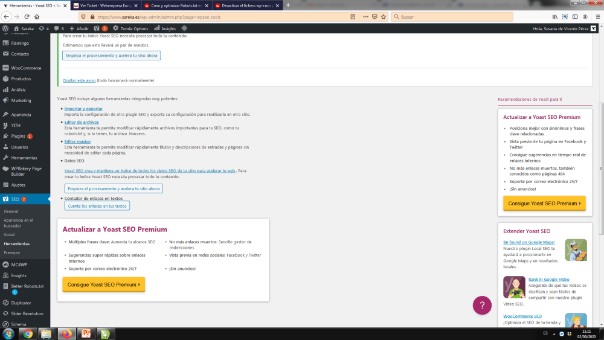This screenshot has width=604, height=340.
Task: Open the WooCommerce SEO link
Action: coord(522,316)
